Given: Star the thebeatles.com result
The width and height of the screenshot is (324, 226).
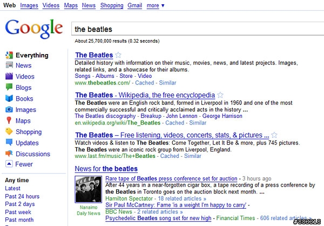Looking at the screenshot, I should click(x=118, y=55).
